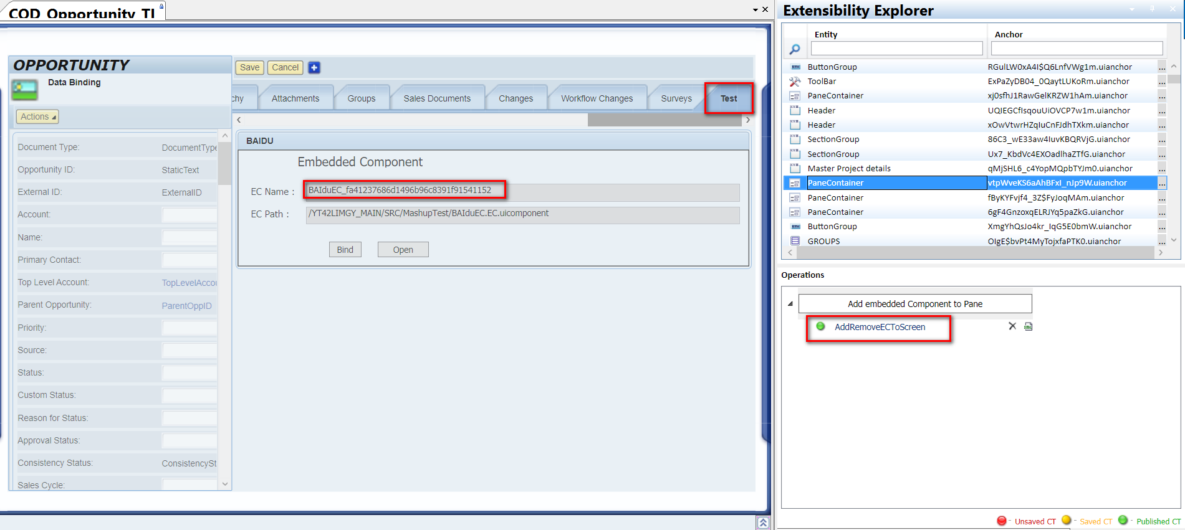1185x530 pixels.
Task: Select ButtonGroup row with XmgYhQsJo4kr anchor
Action: (x=976, y=227)
